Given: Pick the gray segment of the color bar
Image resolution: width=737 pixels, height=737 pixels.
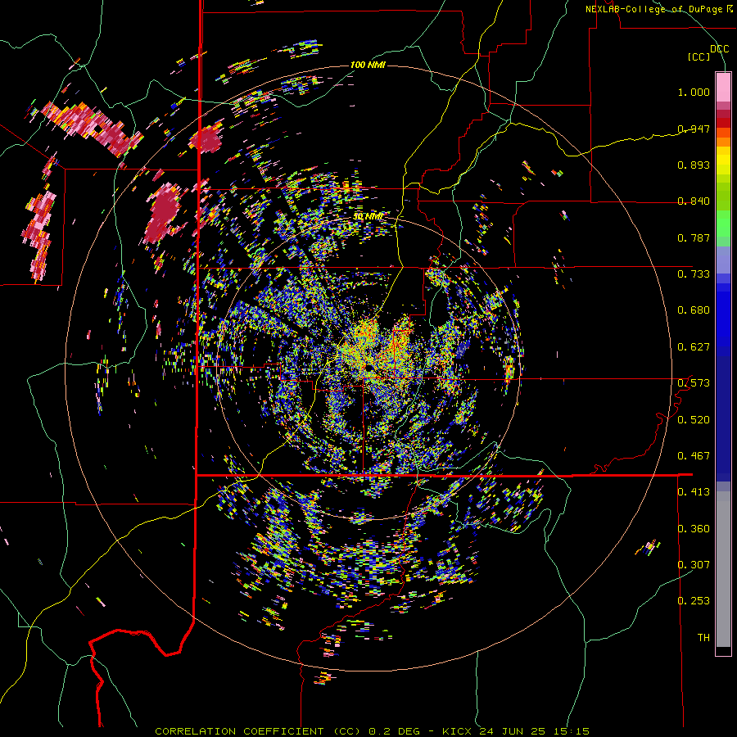Looking at the screenshot, I should click(x=723, y=569).
